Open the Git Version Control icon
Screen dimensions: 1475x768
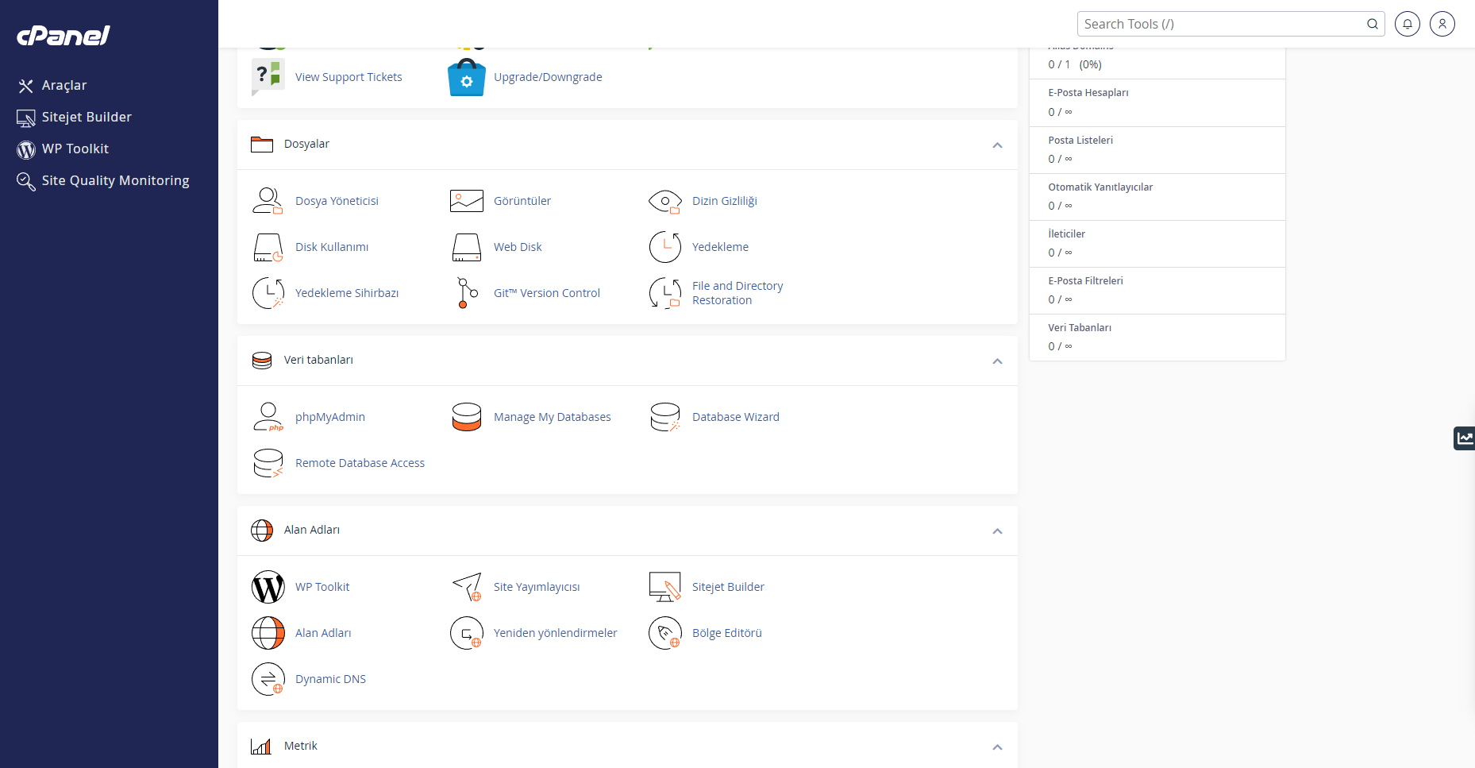tap(467, 293)
